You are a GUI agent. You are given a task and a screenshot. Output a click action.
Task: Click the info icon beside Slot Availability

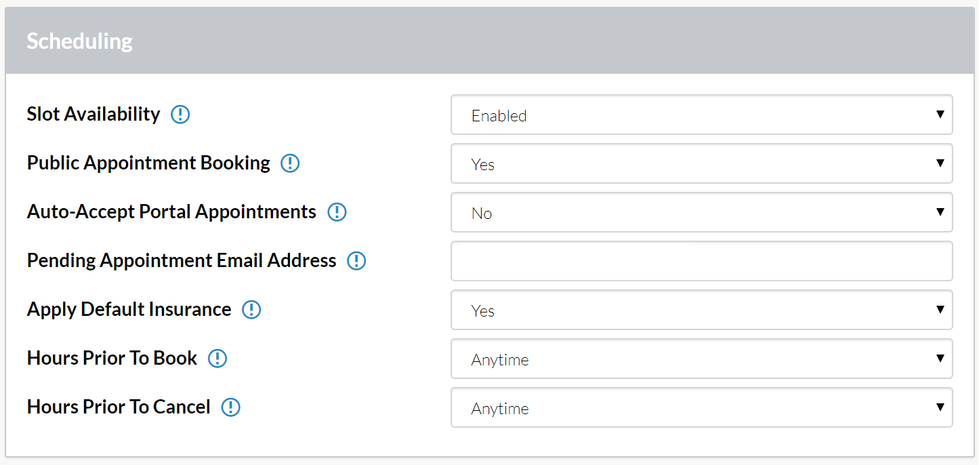coord(180,115)
